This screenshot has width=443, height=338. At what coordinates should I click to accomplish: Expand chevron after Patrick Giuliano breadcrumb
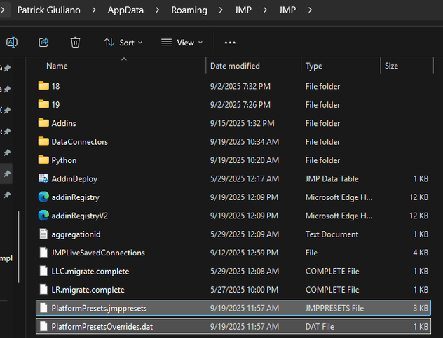94,10
